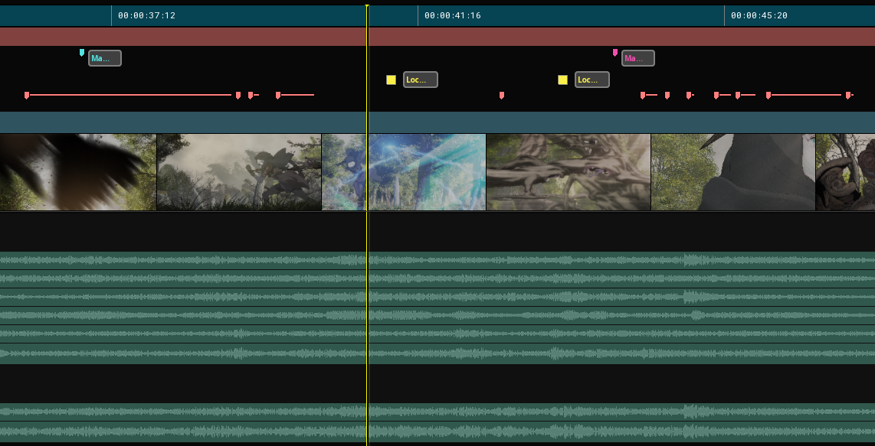Image resolution: width=875 pixels, height=446 pixels.
Task: Click the bottommost audio waveform track
Action: pos(437,432)
